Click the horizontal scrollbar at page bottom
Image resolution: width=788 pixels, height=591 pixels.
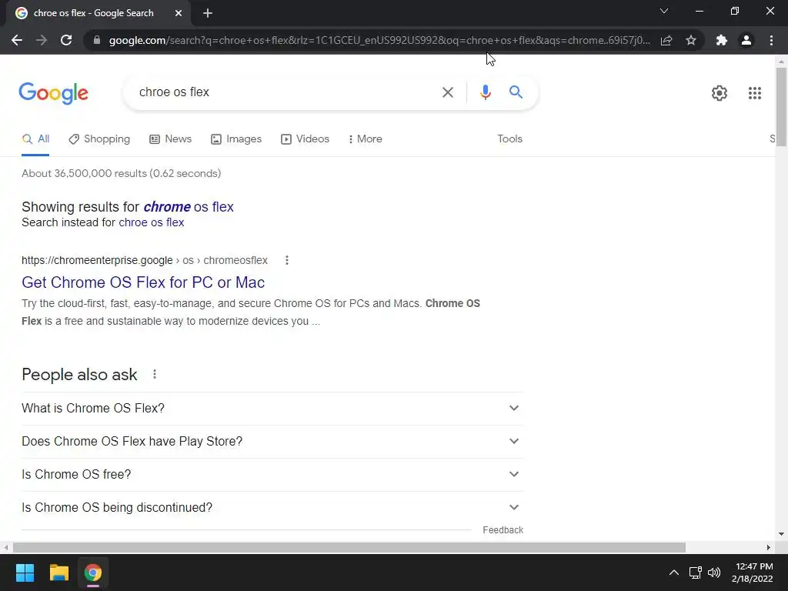349,547
